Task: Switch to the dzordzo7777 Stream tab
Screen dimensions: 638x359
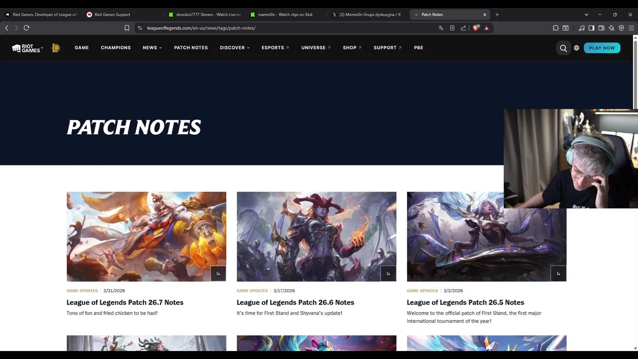Action: (204, 14)
